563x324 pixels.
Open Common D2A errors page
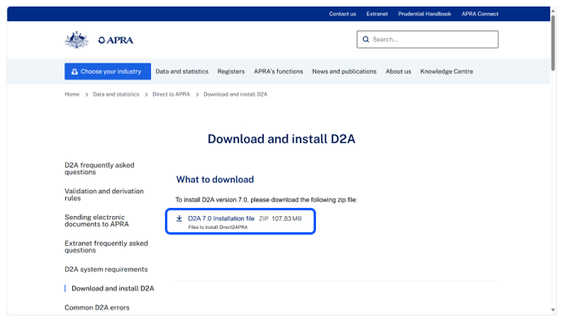coord(97,308)
